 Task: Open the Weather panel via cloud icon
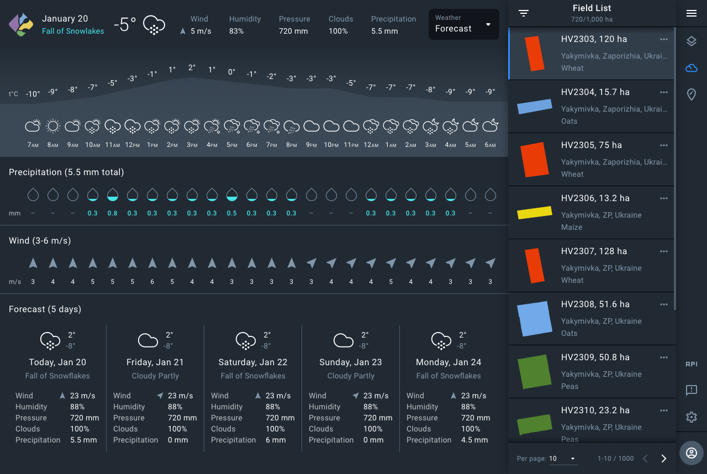[691, 67]
